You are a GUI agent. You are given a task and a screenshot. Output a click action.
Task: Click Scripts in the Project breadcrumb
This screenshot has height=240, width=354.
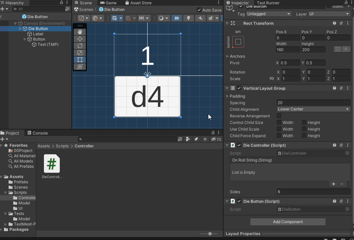click(62, 146)
